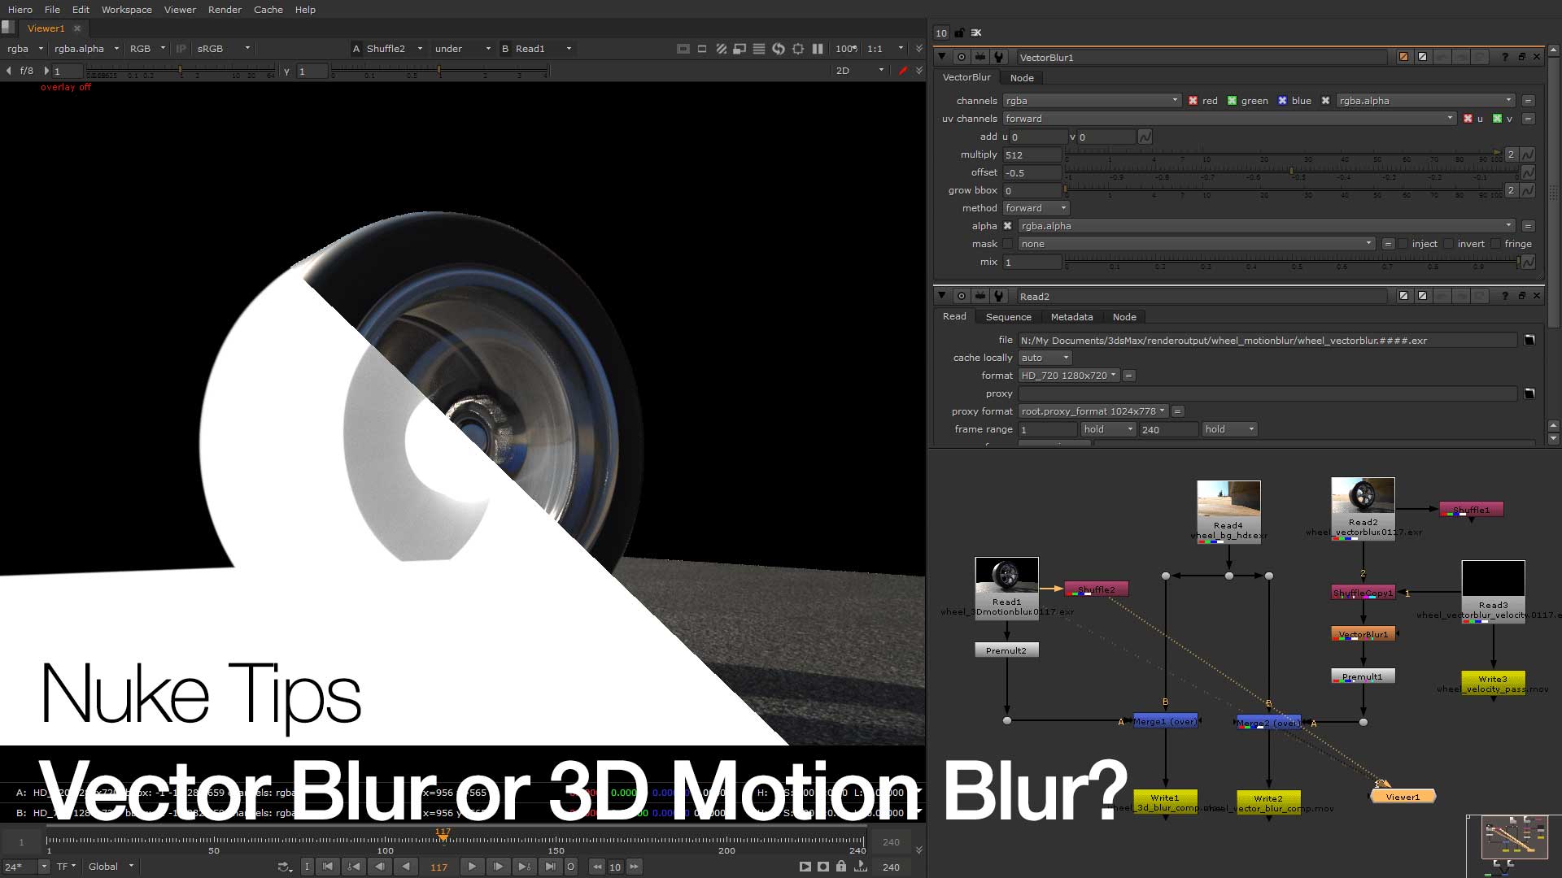Play backward in timeline
Image resolution: width=1562 pixels, height=878 pixels.
tap(406, 867)
